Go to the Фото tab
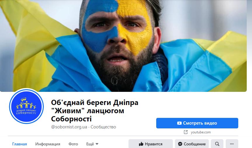This screenshot has height=148, width=252. (73, 144)
